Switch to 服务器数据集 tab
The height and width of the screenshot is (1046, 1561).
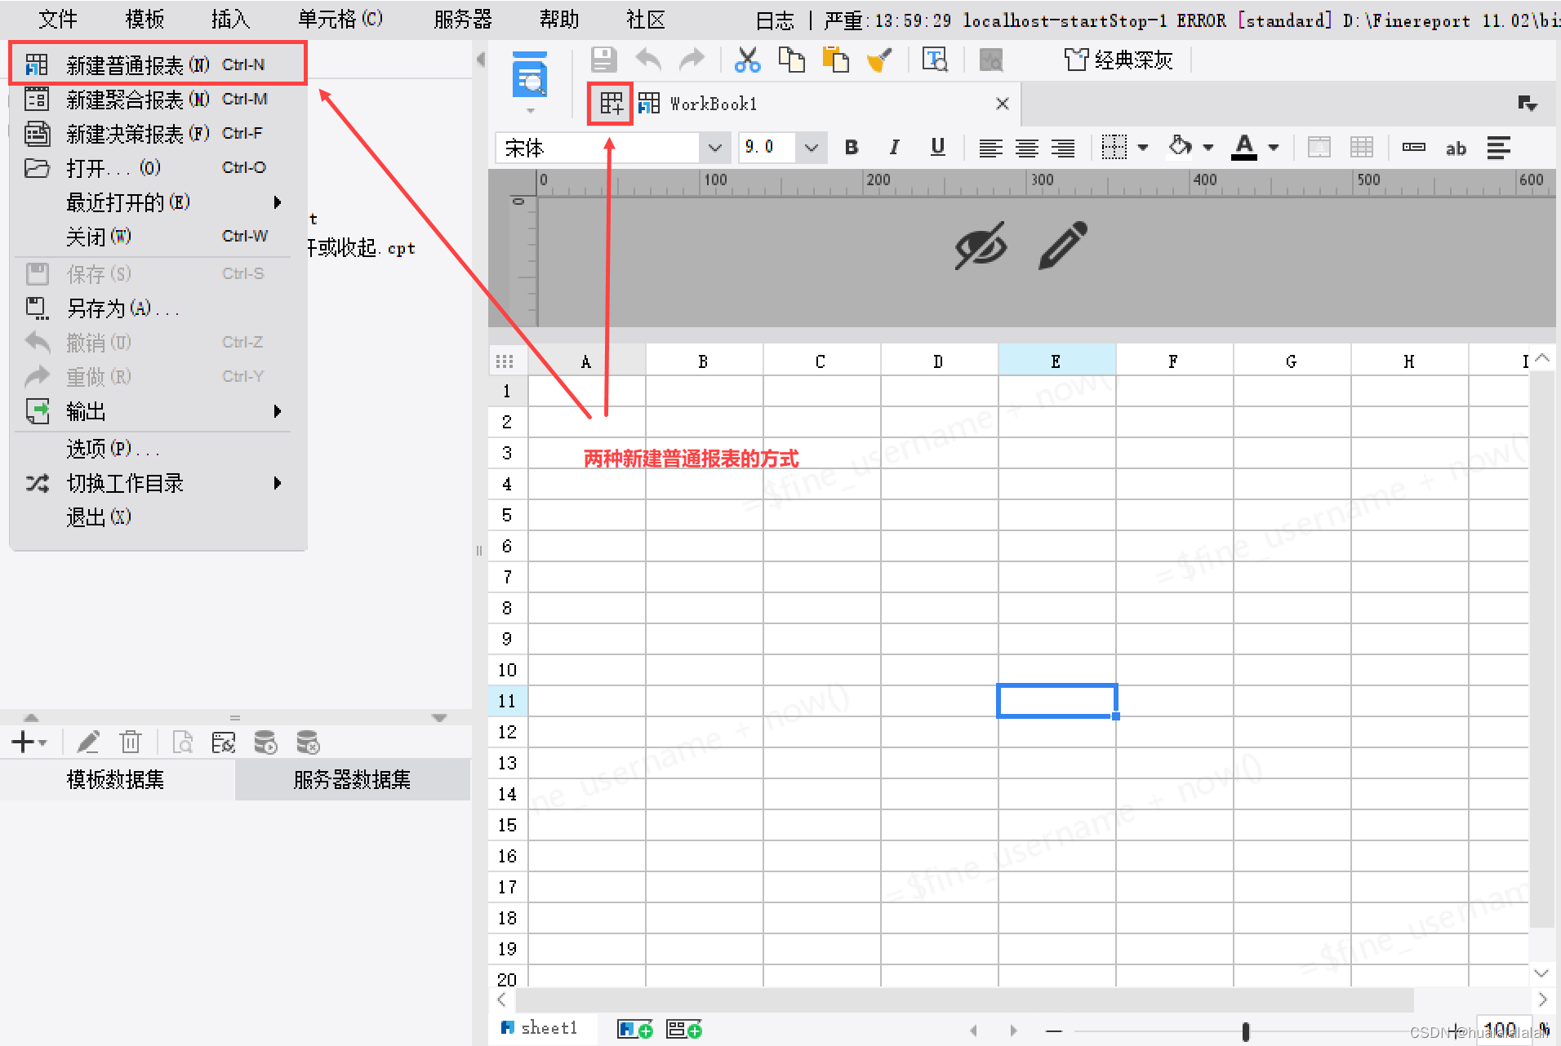point(352,779)
